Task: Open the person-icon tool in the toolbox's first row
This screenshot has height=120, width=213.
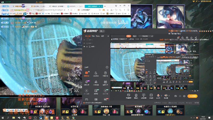Action: coord(96,74)
